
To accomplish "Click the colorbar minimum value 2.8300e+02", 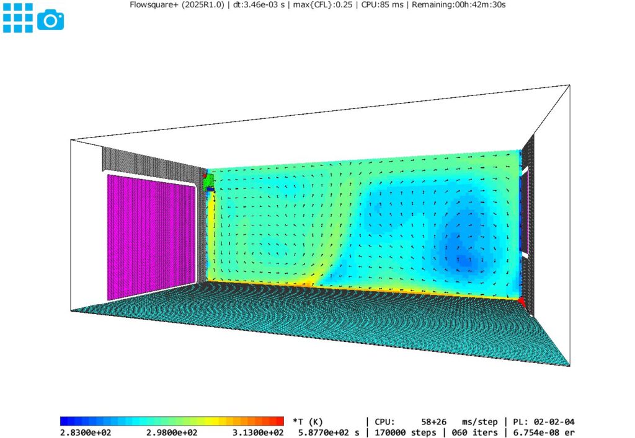I will [86, 432].
